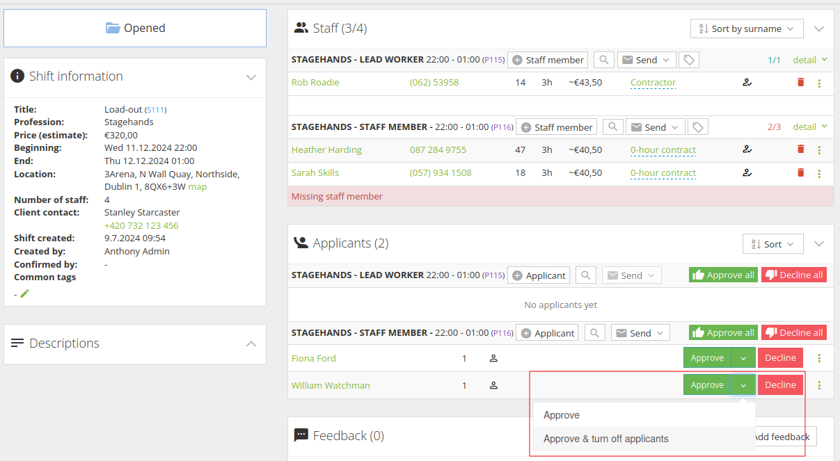
Task: Click person-edit icon next to Rob Roadie
Action: pyautogui.click(x=747, y=83)
